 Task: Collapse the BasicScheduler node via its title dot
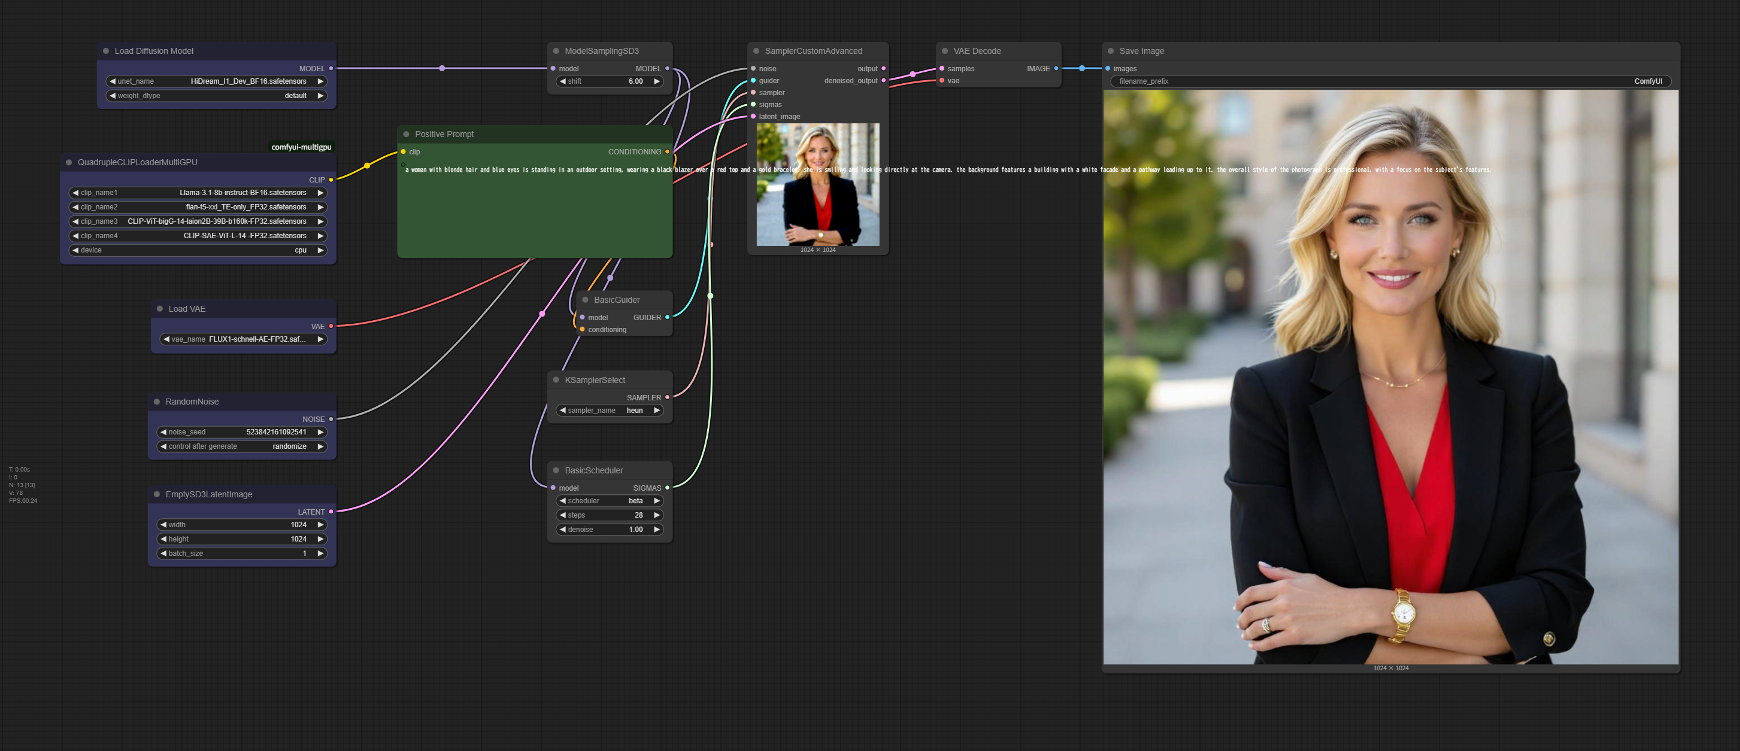[x=557, y=470]
